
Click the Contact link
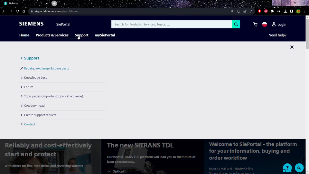(x=30, y=124)
